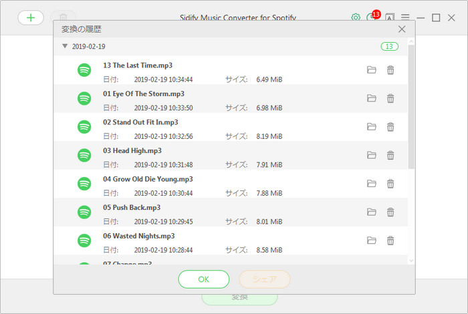Delete 13 The Last Time.mp3 from history
Viewport: 468px width, 314px height.
click(x=390, y=69)
